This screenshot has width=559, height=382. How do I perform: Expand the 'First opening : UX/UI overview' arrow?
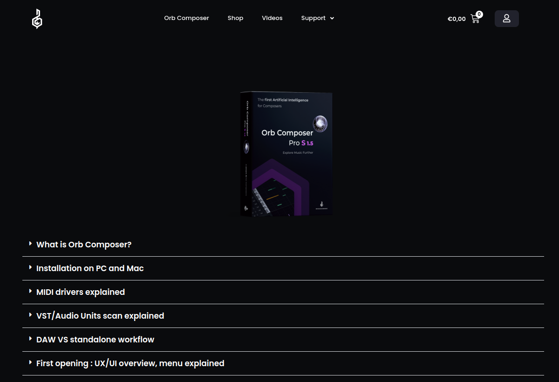[30, 362]
